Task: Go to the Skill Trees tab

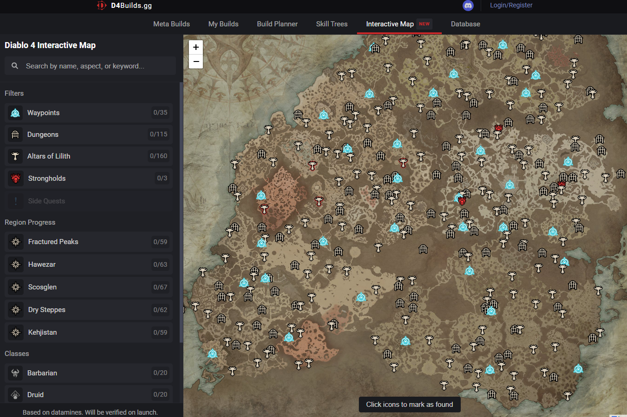Action: coord(332,24)
